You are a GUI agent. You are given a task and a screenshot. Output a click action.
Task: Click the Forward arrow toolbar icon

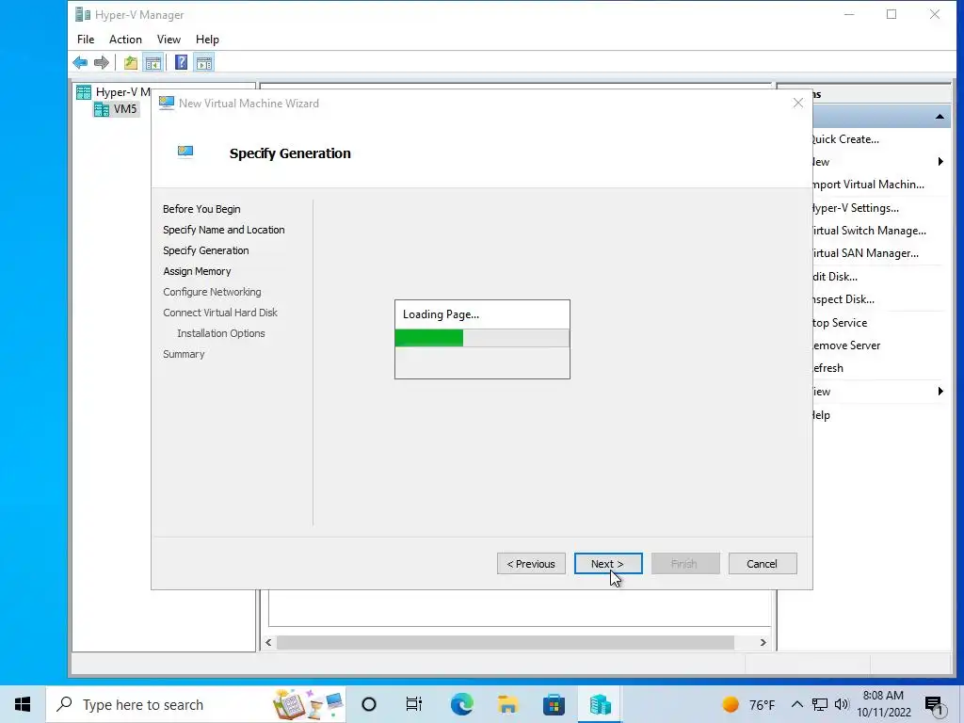click(x=102, y=62)
